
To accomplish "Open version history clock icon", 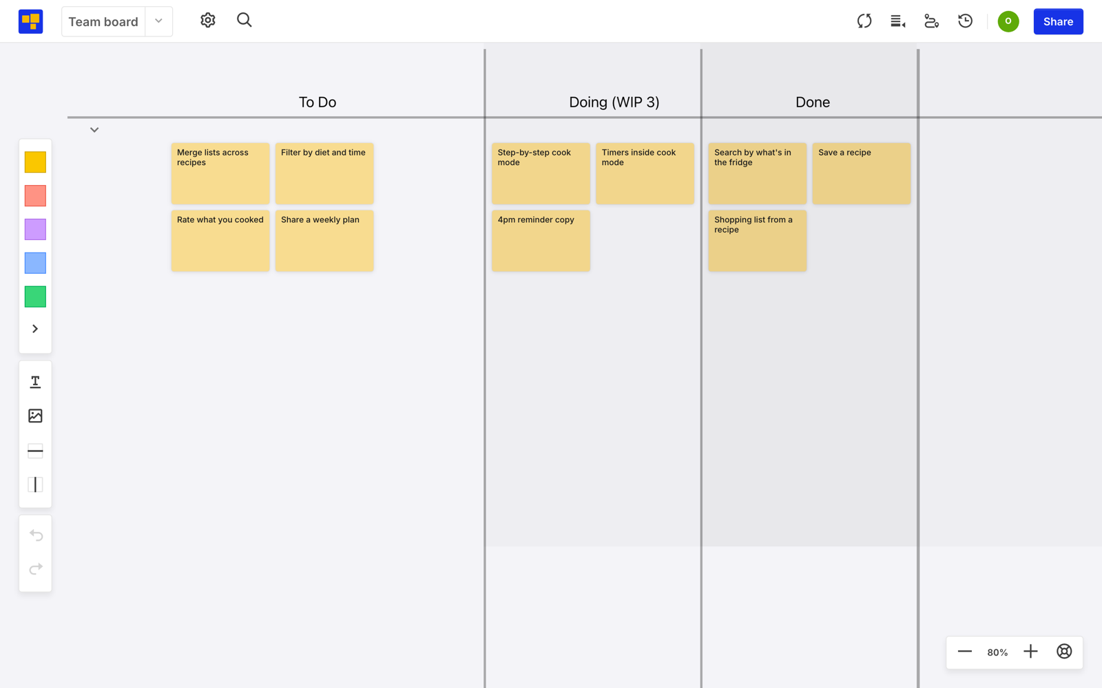I will (x=966, y=21).
